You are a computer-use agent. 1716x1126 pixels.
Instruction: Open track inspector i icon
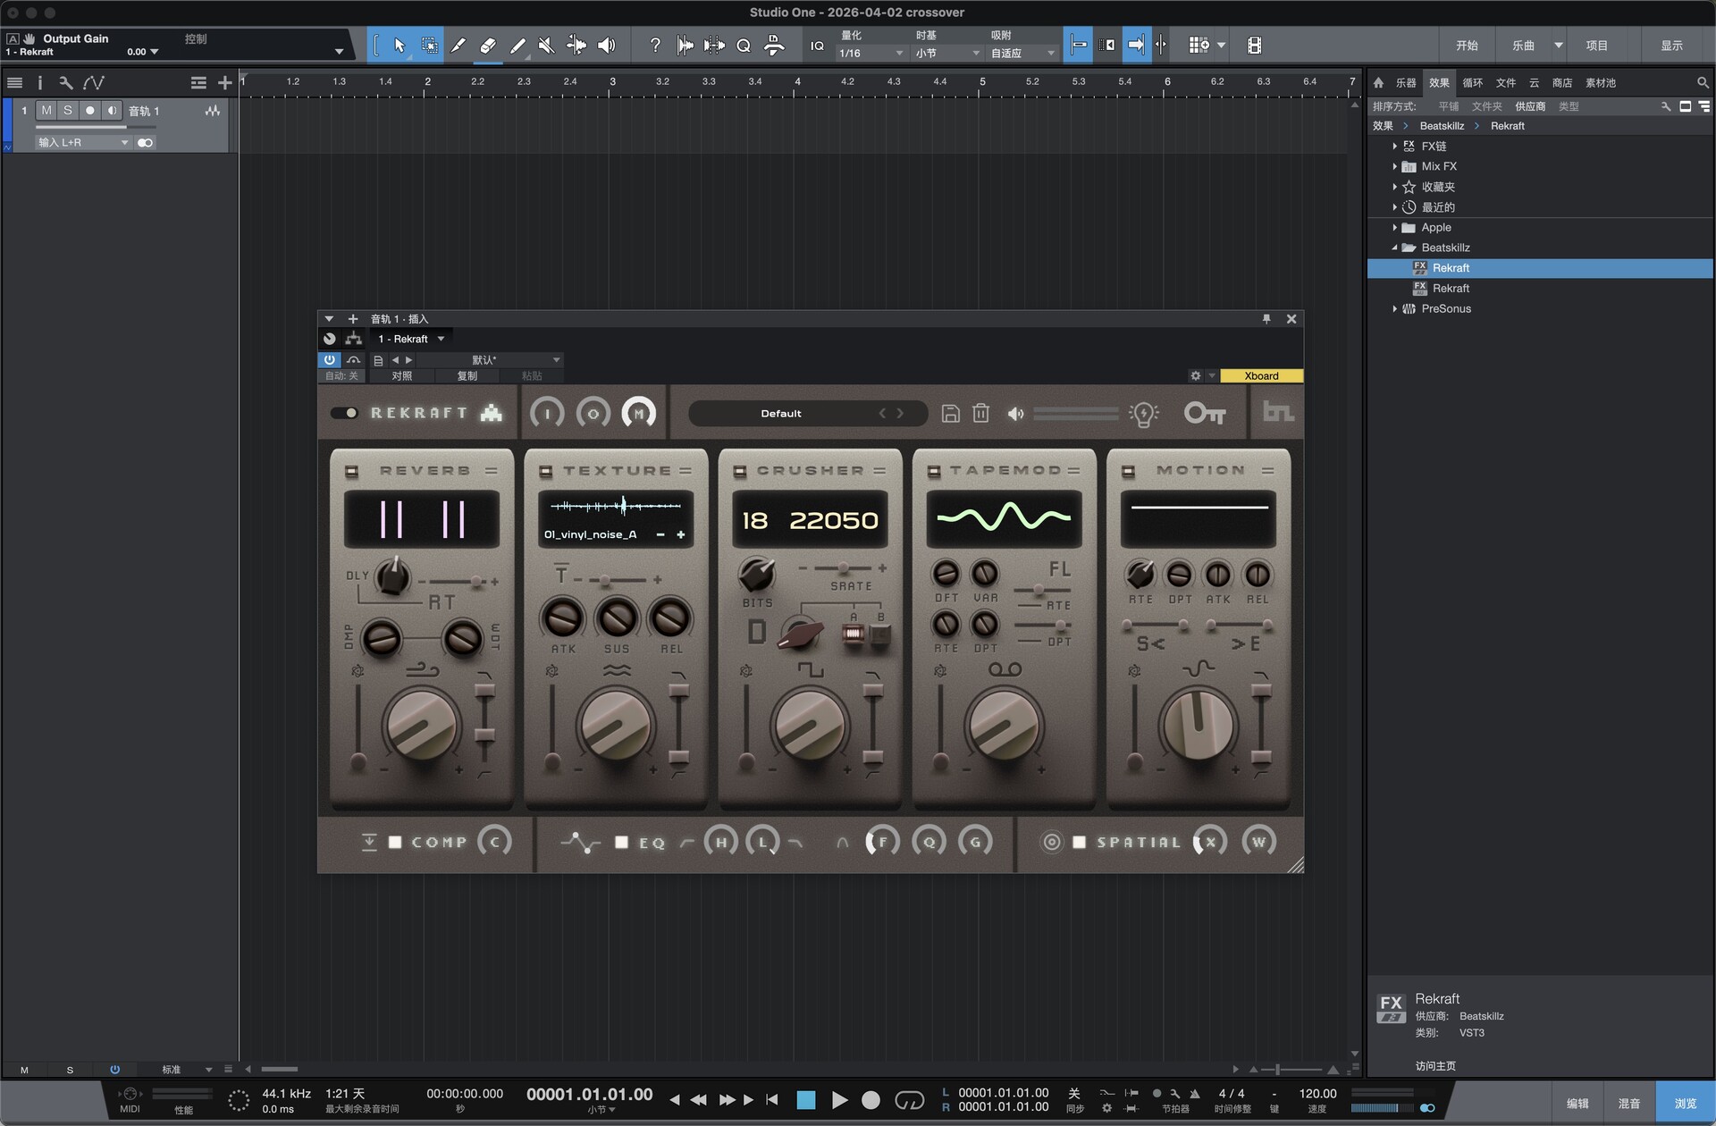39,82
